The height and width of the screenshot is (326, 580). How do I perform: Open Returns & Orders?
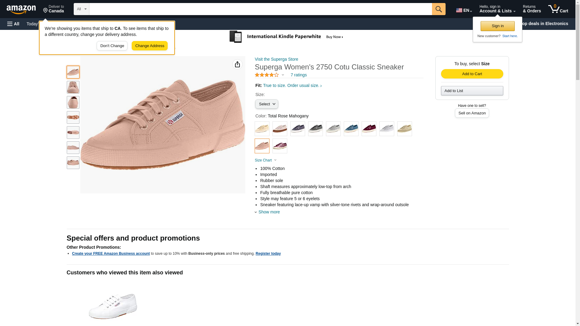[532, 9]
